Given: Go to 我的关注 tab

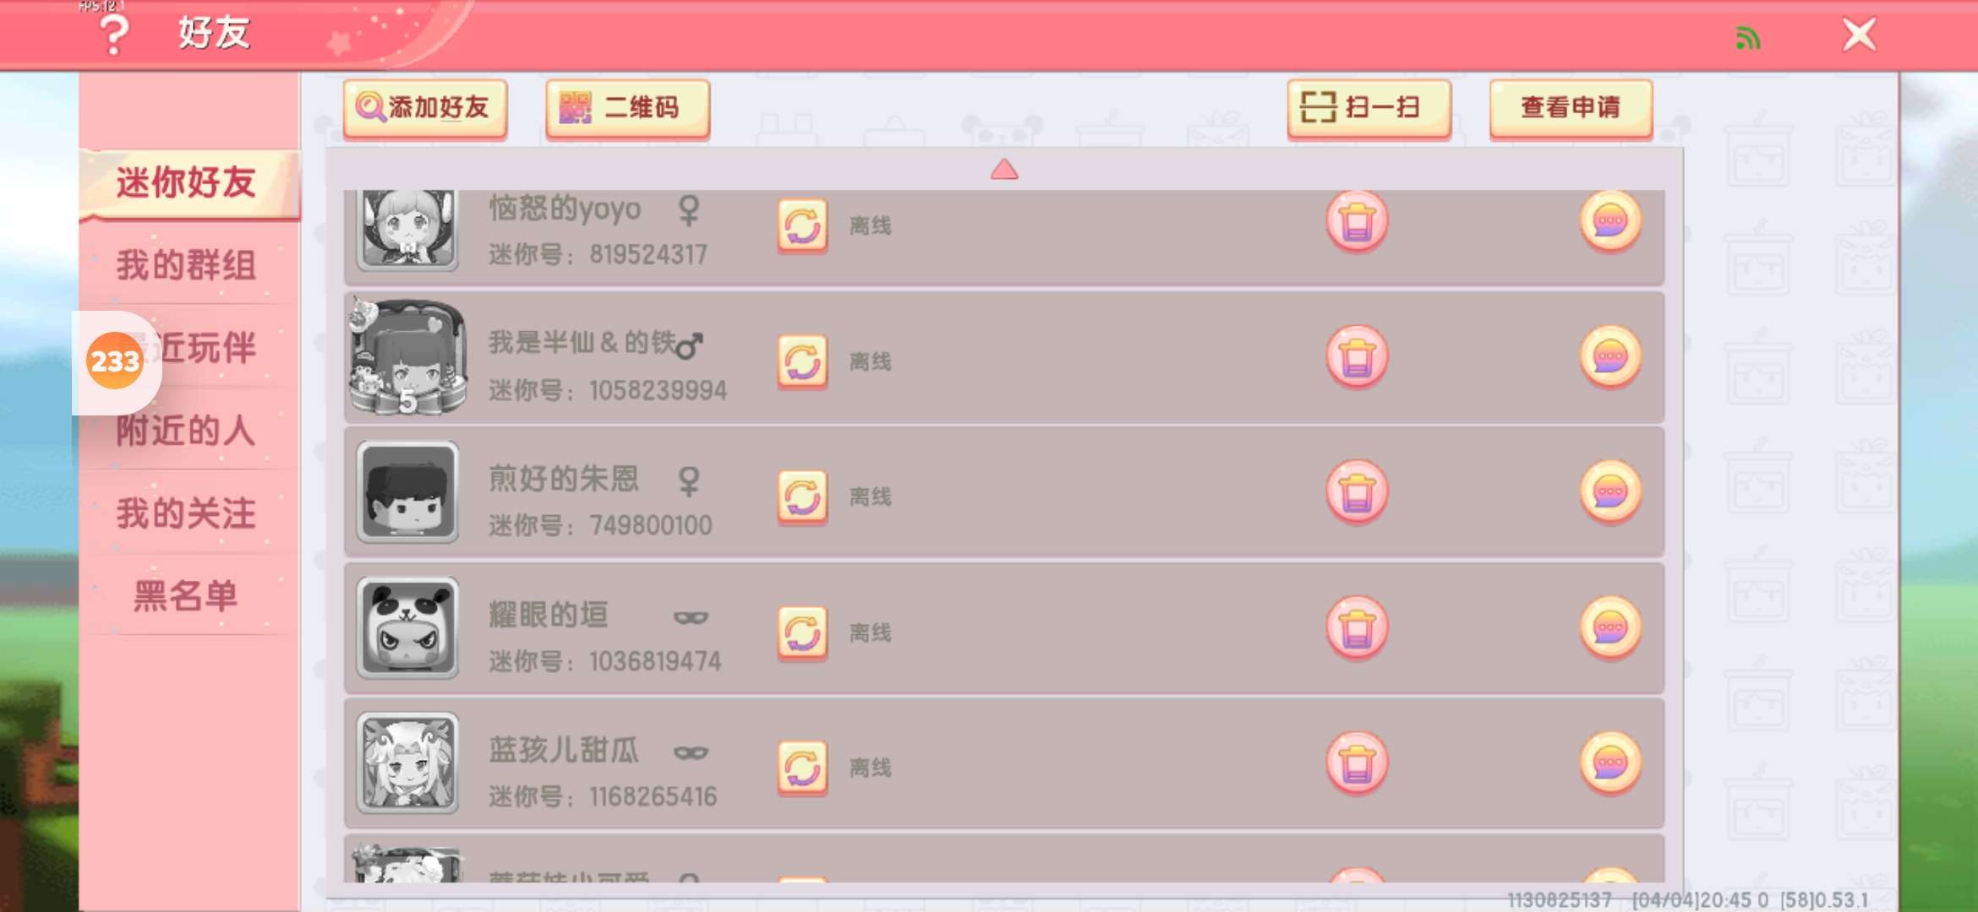Looking at the screenshot, I should pyautogui.click(x=187, y=513).
